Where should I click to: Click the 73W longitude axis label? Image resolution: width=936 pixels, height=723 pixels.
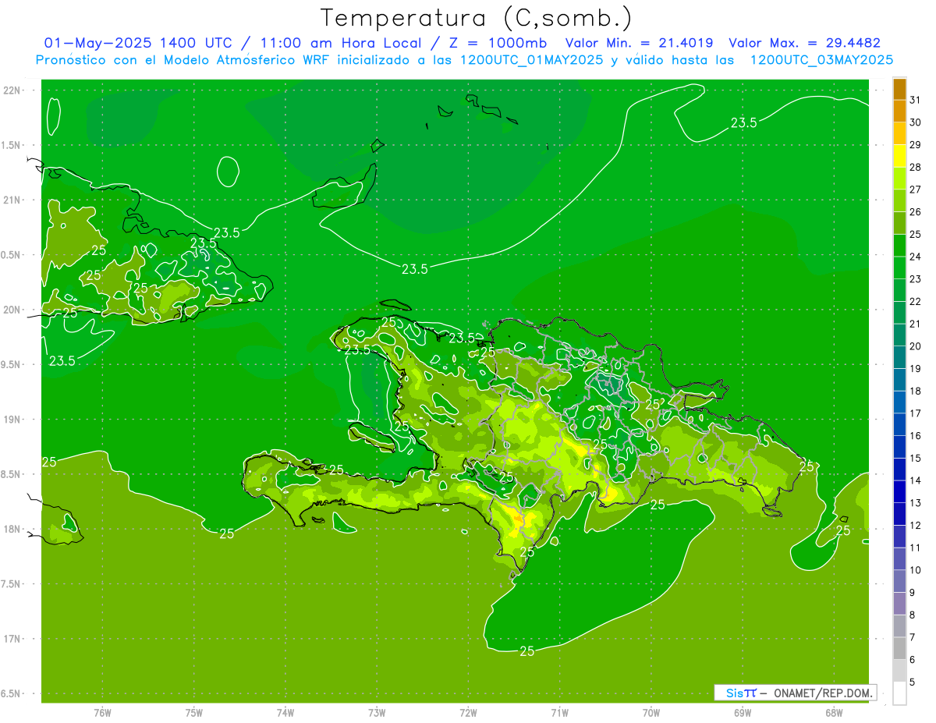(x=377, y=713)
